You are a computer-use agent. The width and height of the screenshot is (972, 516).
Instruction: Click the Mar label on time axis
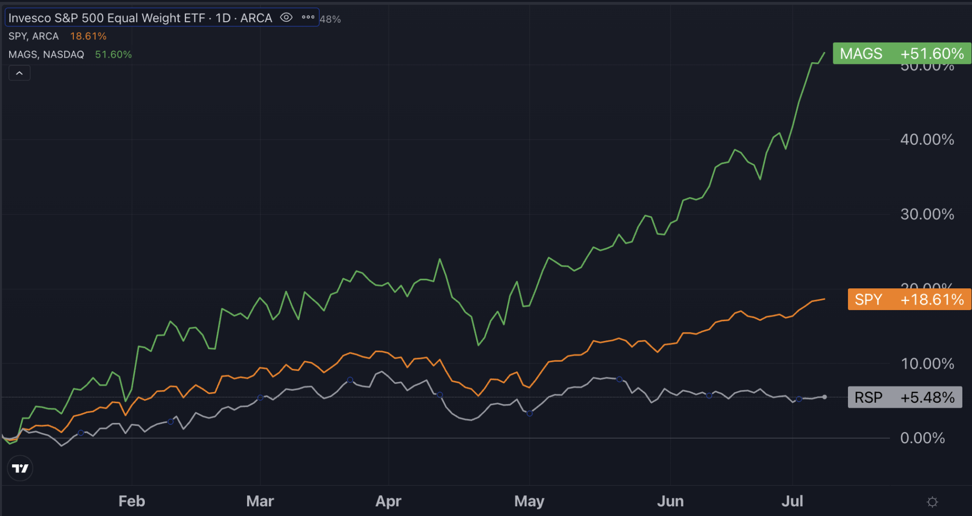[260, 501]
